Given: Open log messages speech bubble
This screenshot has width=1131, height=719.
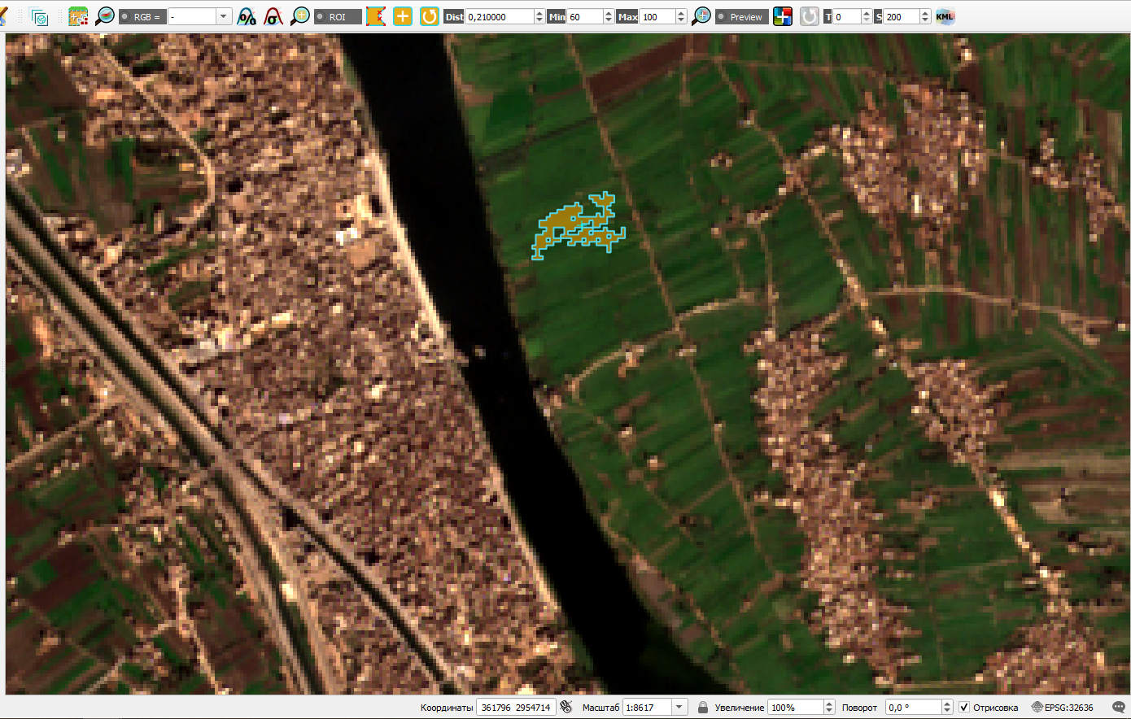Looking at the screenshot, I should coord(1119,708).
